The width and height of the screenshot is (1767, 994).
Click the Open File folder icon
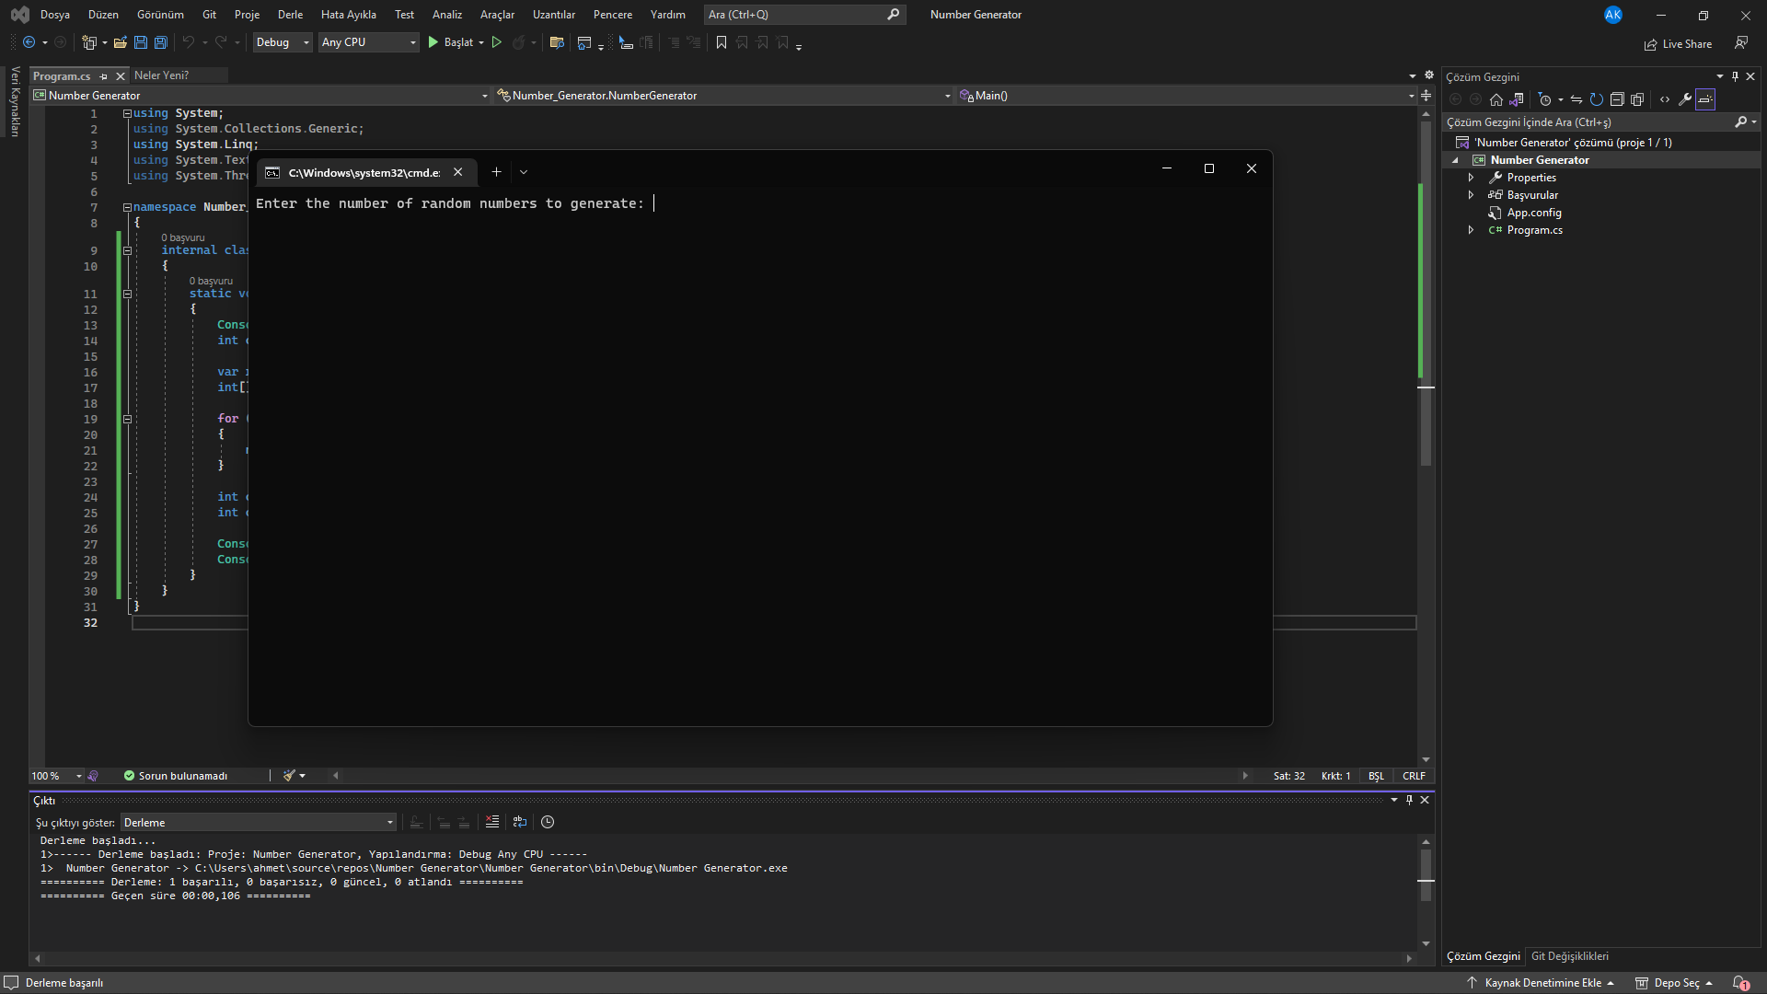coord(120,42)
